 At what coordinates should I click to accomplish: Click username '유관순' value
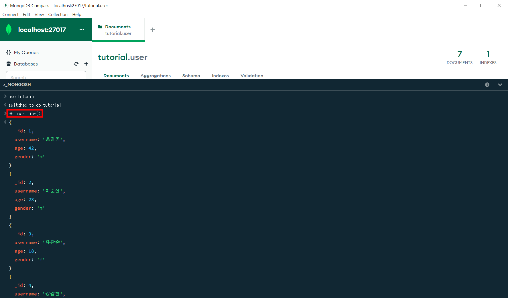point(53,243)
